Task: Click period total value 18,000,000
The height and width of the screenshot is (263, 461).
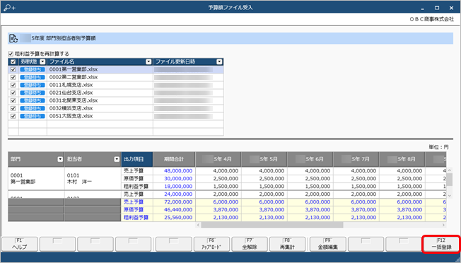Action: [x=178, y=187]
